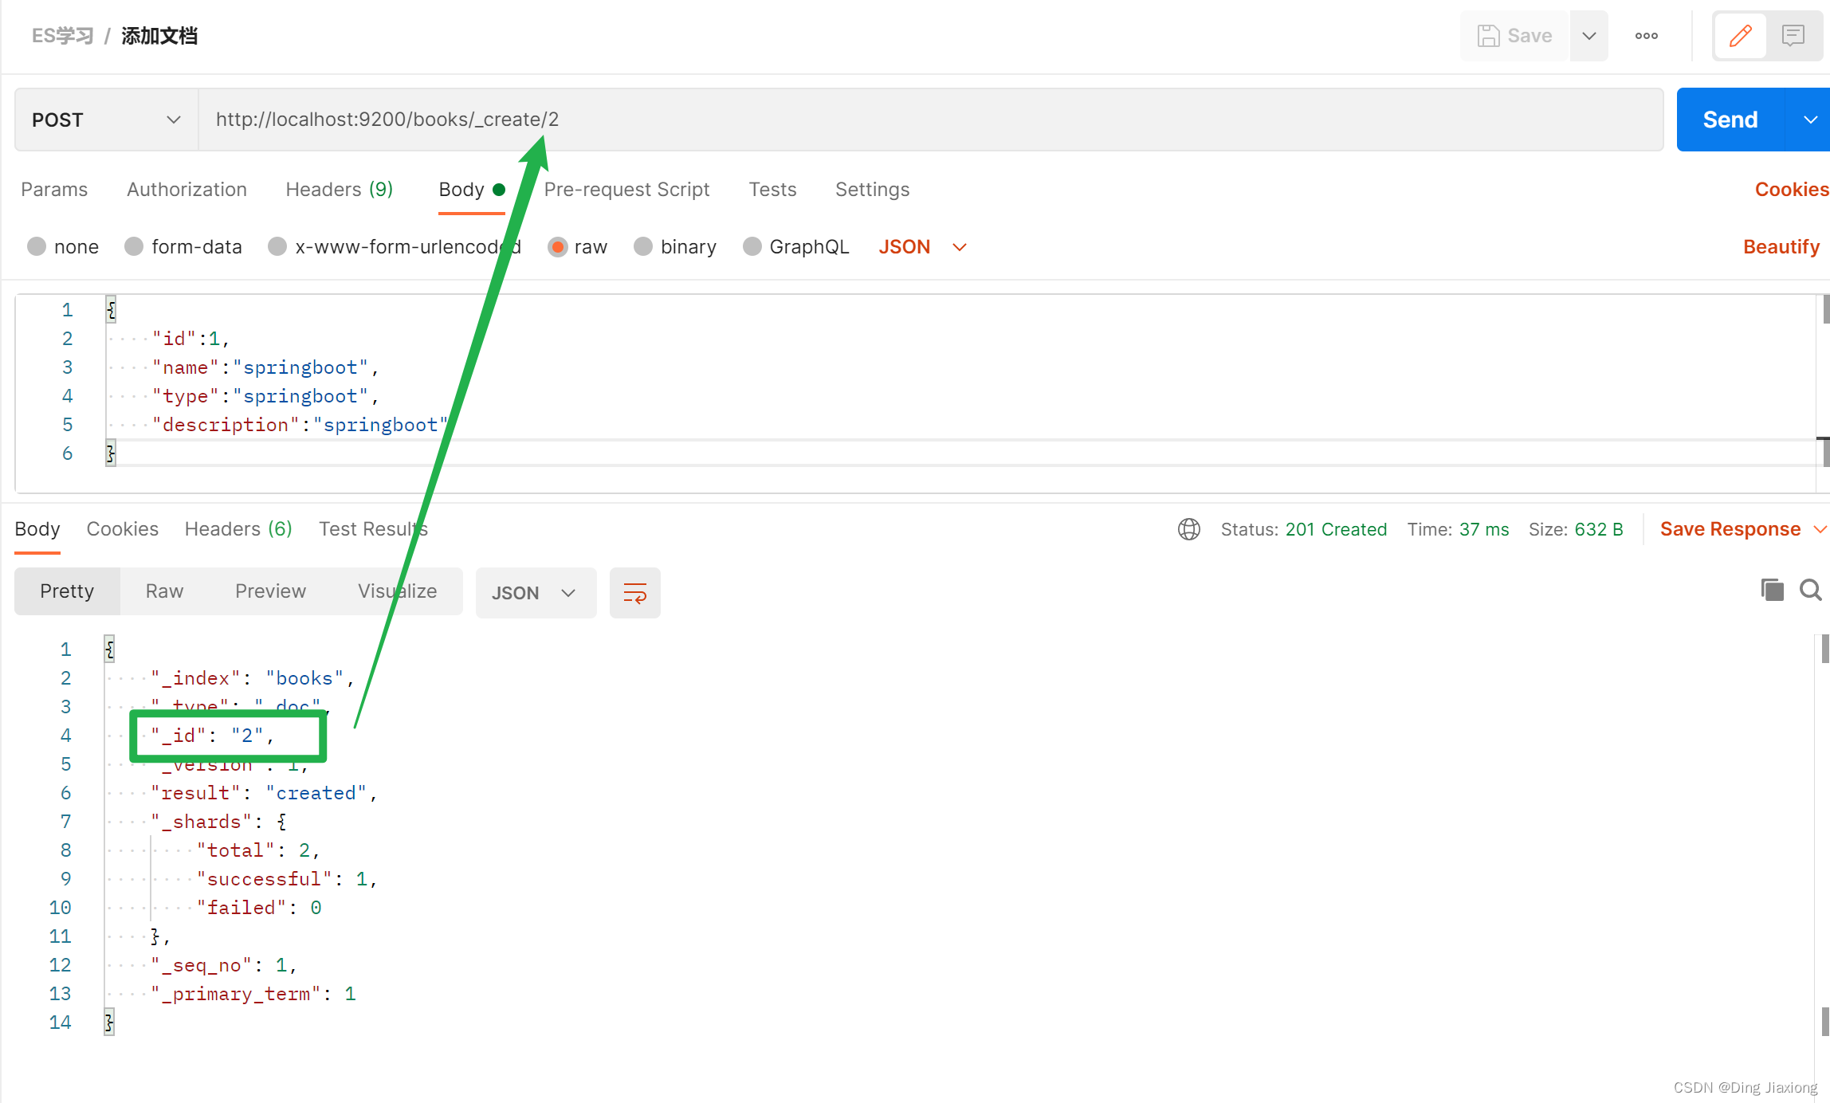Toggle word wrap in response view
Image resolution: width=1830 pixels, height=1103 pixels.
pyautogui.click(x=635, y=593)
